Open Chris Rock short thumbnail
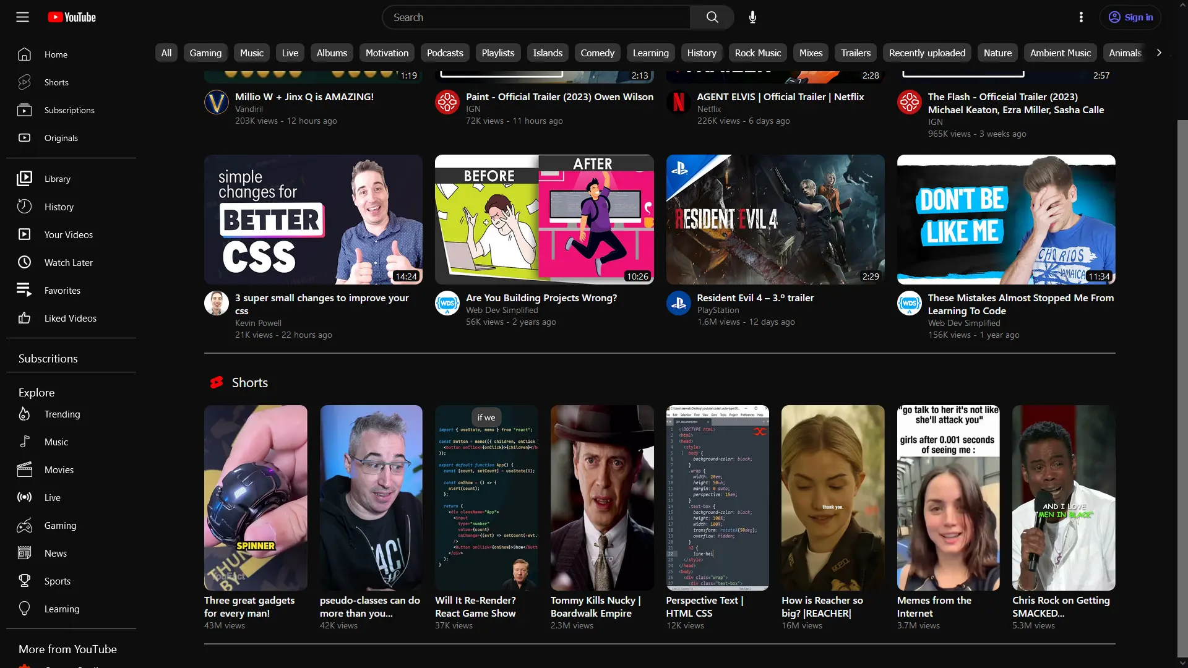1188x668 pixels. 1064,498
